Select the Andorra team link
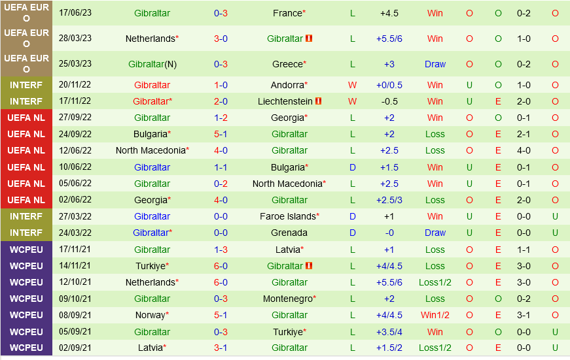The image size is (570, 360). 287,85
